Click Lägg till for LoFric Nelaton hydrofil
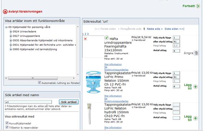The height and width of the screenshot is (131, 203). click(x=188, y=118)
